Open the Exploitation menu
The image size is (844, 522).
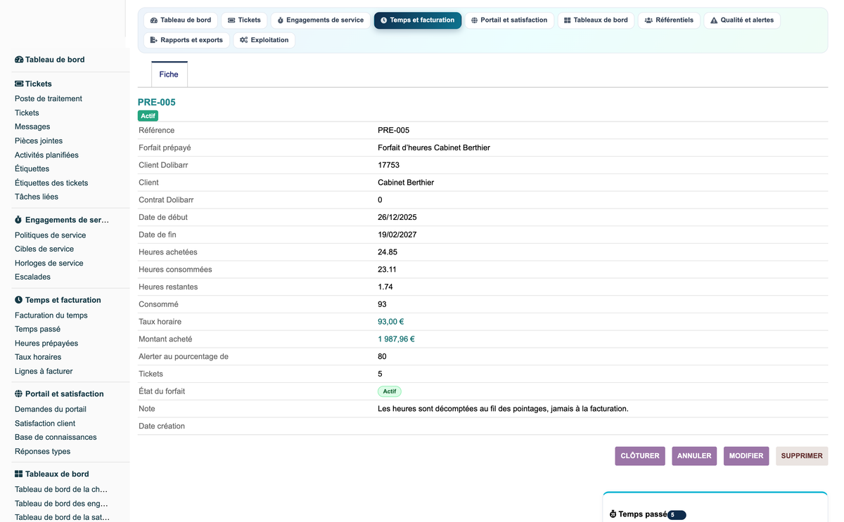coord(264,40)
